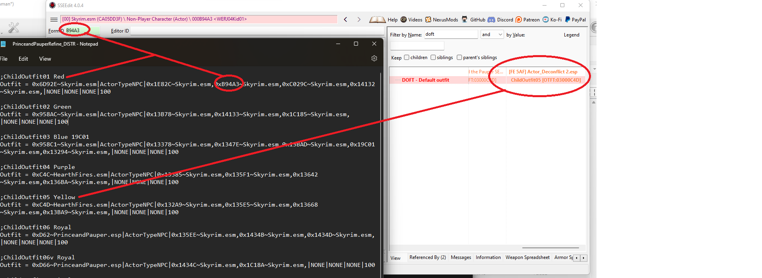The image size is (762, 278).
Task: Click the NexusMods text link
Action: [445, 20]
